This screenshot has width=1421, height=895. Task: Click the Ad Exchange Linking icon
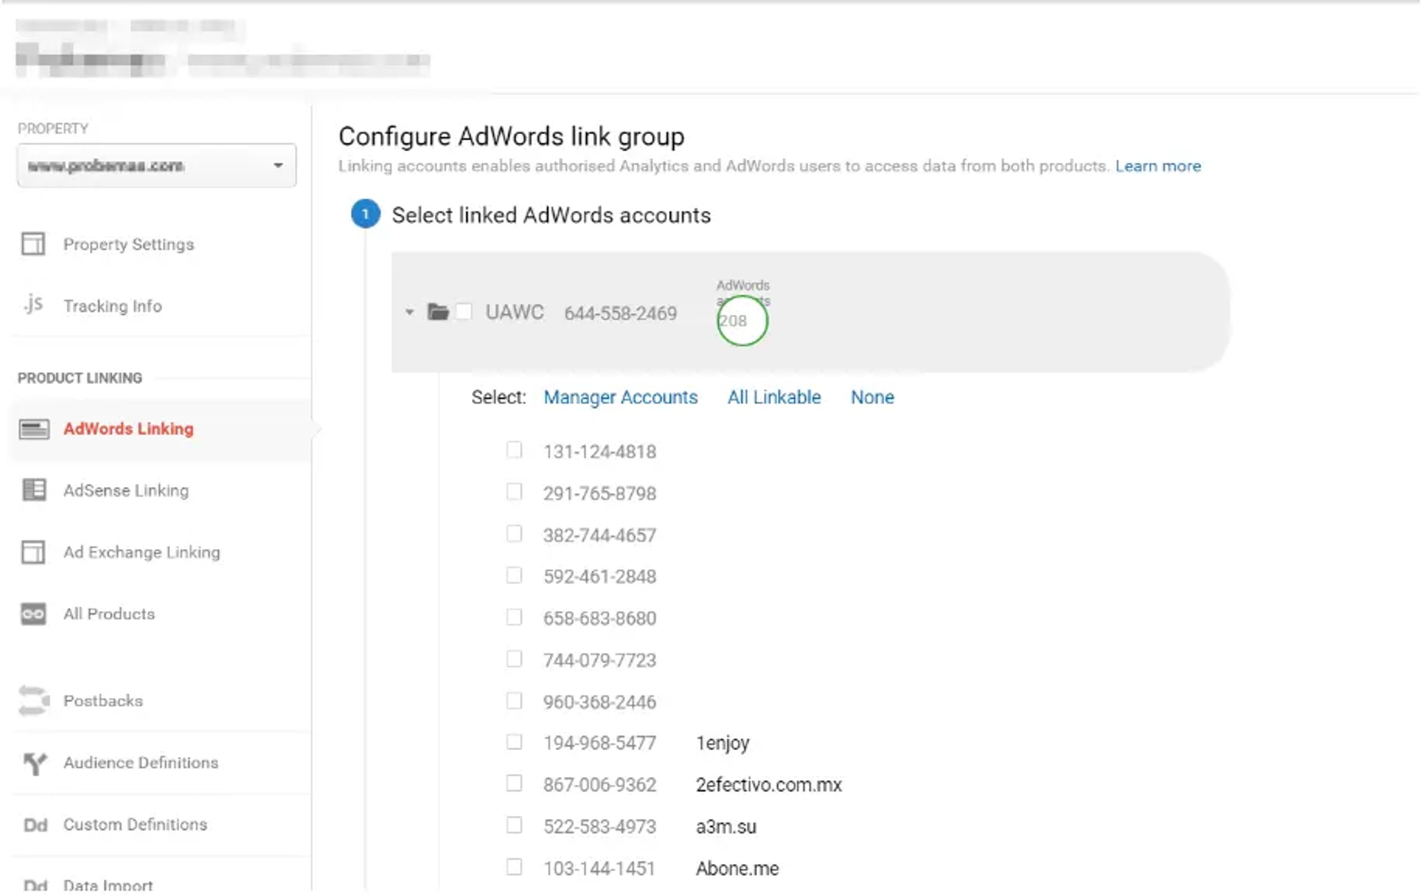point(33,552)
